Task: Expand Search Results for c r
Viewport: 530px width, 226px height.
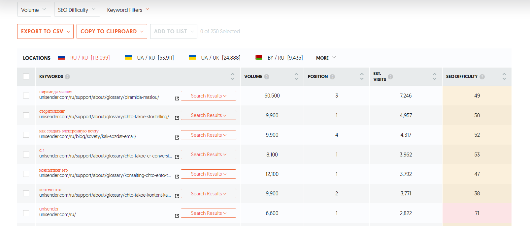Action: pyautogui.click(x=209, y=155)
